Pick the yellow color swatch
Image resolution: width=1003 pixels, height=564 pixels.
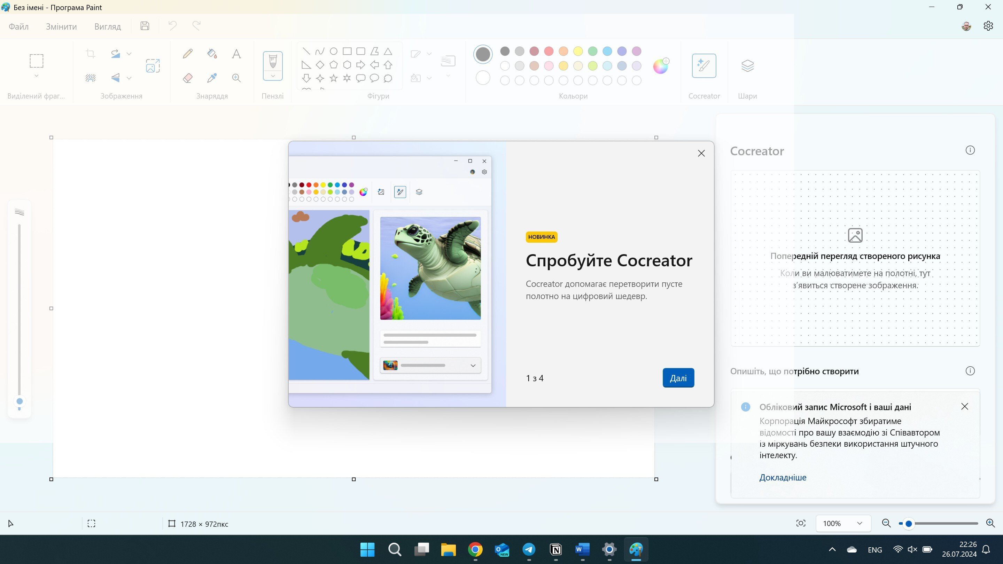578,51
